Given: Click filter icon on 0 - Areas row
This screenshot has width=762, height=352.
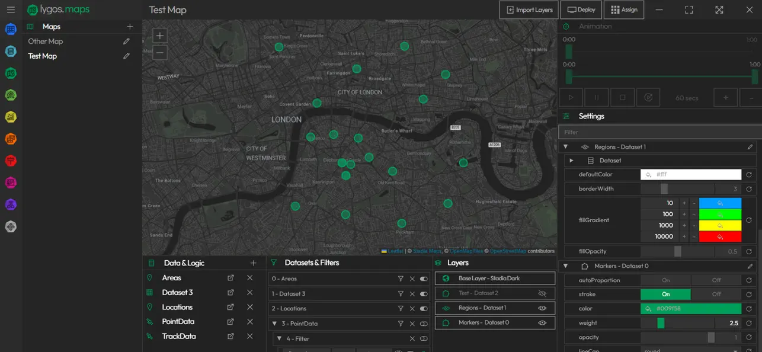Looking at the screenshot, I should point(401,279).
